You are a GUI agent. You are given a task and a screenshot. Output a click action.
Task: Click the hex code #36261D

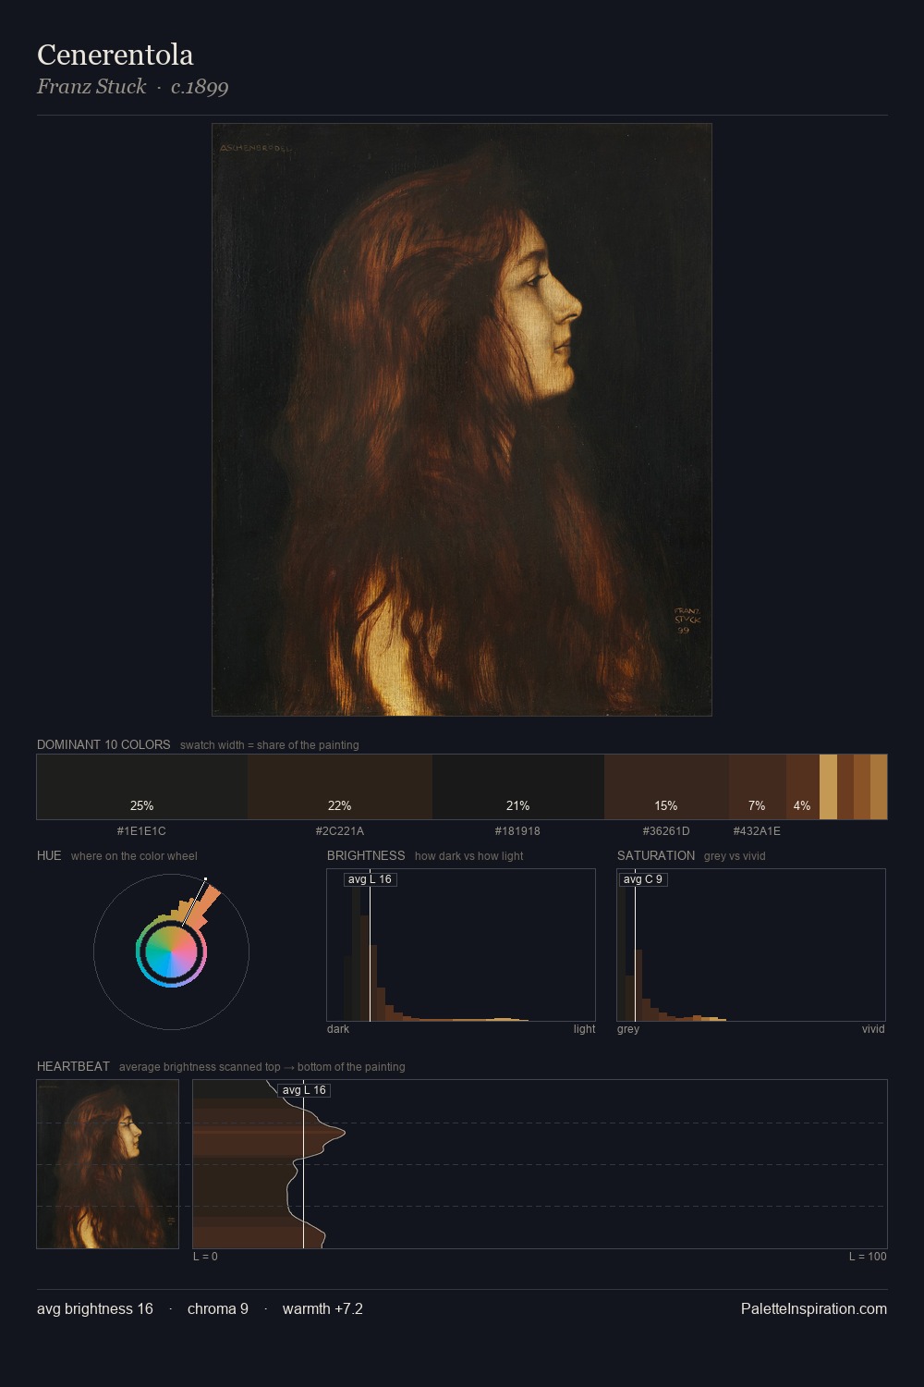[x=666, y=831]
